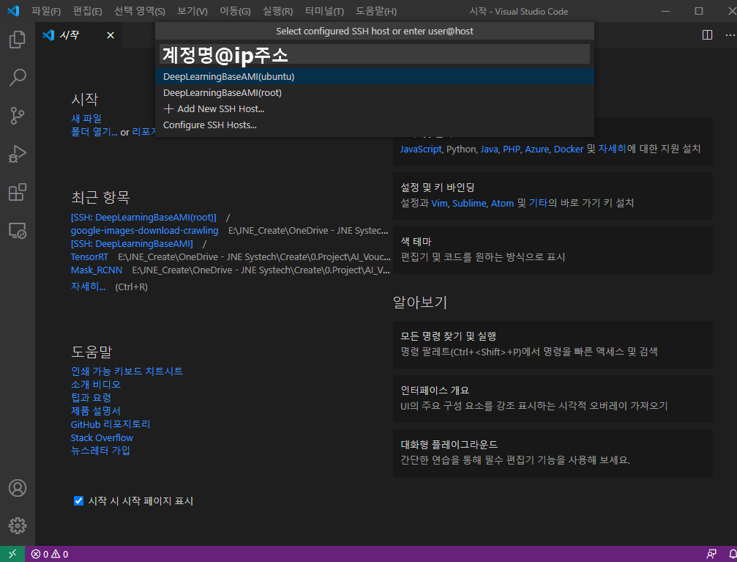
Task: Click the Atom keybinding link
Action: coord(502,204)
